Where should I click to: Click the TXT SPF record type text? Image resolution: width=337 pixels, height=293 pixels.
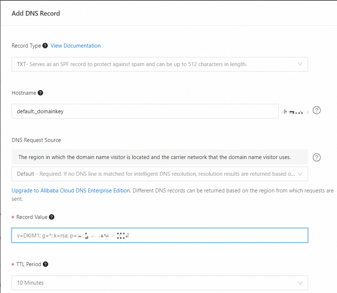point(132,64)
